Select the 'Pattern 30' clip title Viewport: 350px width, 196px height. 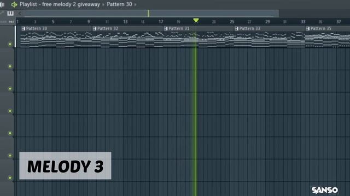click(x=37, y=28)
